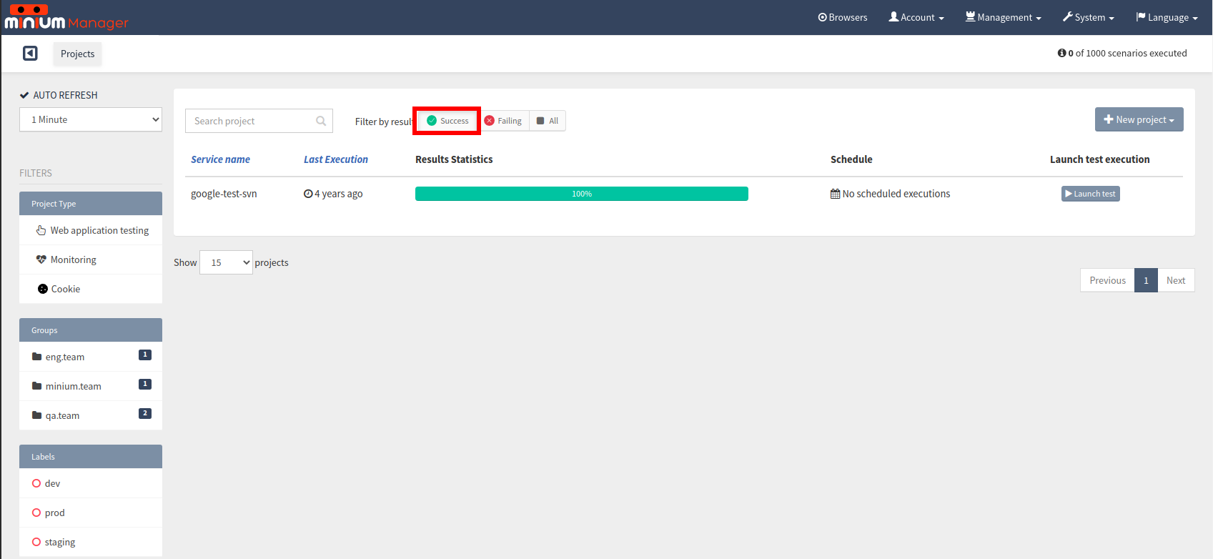Click the Project Type panel header
This screenshot has height=559, width=1213.
(x=91, y=204)
